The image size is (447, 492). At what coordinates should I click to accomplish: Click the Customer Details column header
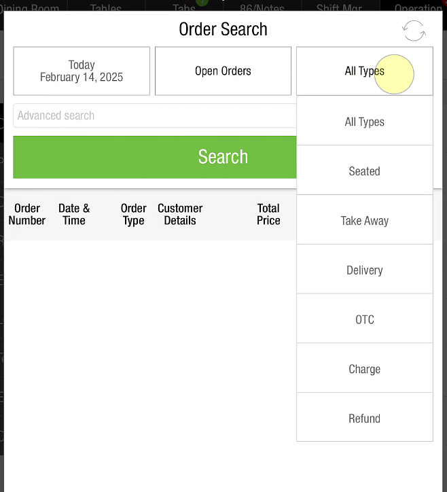click(x=180, y=214)
